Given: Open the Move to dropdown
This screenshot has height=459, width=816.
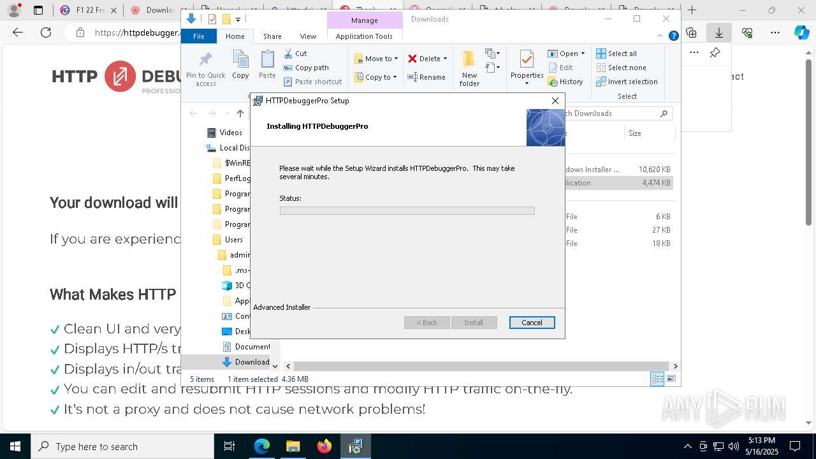Looking at the screenshot, I should pos(376,59).
